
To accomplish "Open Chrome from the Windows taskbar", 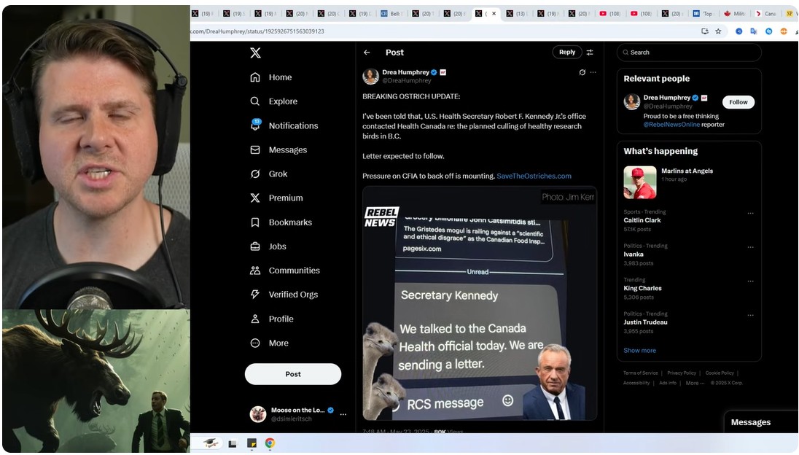I will pos(270,443).
